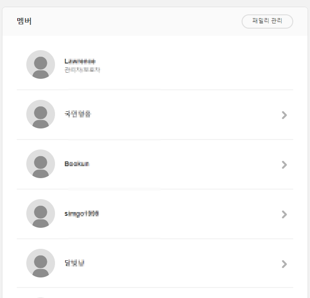Click the member name starting with s
Image resolution: width=310 pixels, height=298 pixels.
pos(81,213)
